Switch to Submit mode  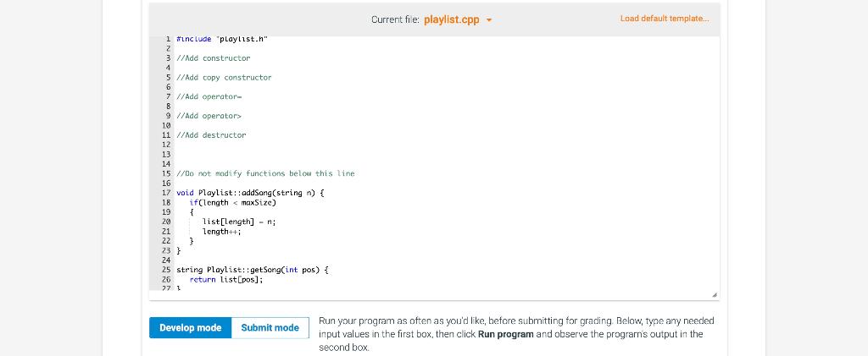point(270,328)
